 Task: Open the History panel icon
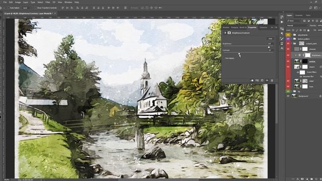pos(282,17)
